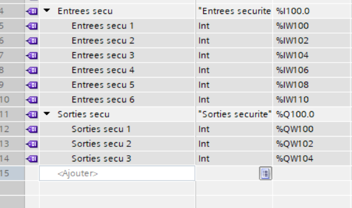The height and width of the screenshot is (208, 352).
Task: Click tag icon of Entrees secu group
Action: [32, 11]
